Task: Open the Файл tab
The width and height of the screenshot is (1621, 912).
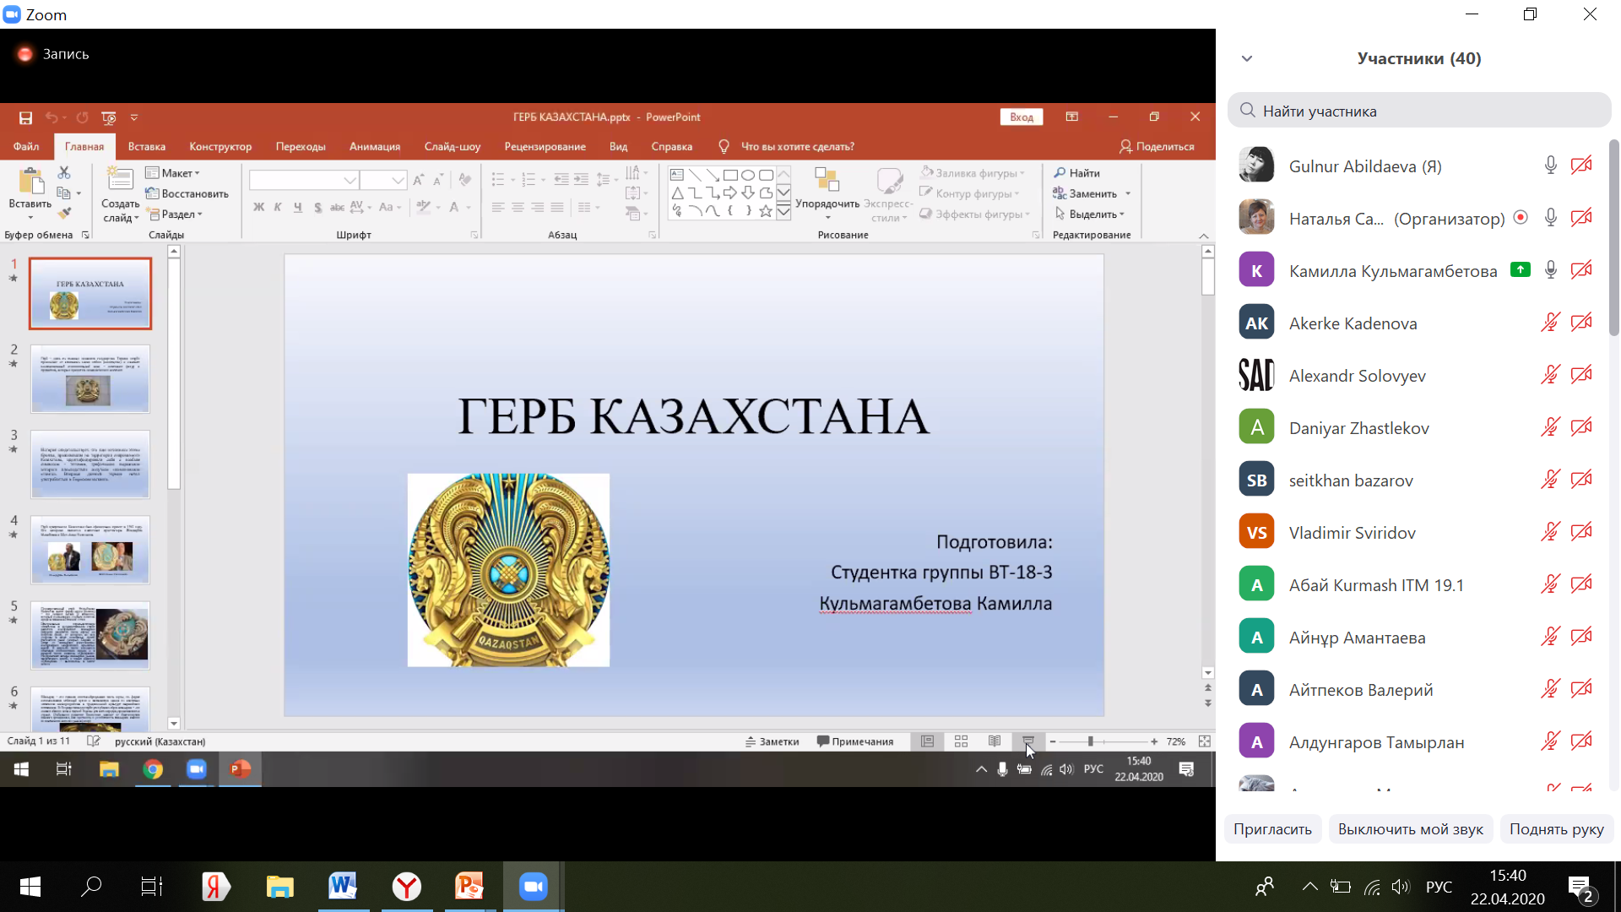Action: tap(26, 147)
